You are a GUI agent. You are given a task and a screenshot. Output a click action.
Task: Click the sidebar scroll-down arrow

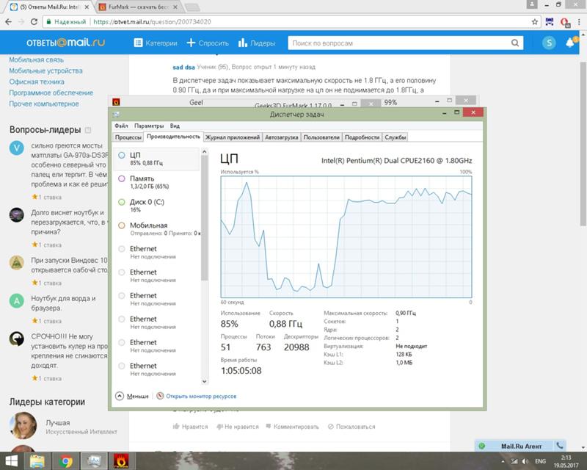point(205,381)
